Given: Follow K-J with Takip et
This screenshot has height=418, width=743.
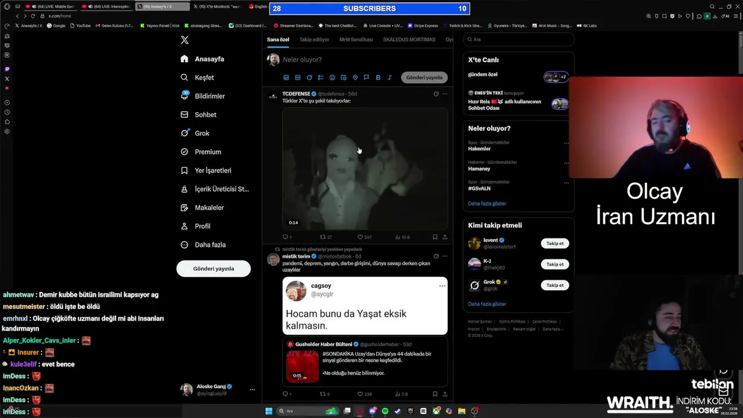Looking at the screenshot, I should (x=555, y=264).
